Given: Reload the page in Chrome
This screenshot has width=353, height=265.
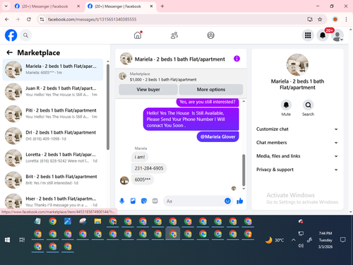Looking at the screenshot, I should coord(29,19).
